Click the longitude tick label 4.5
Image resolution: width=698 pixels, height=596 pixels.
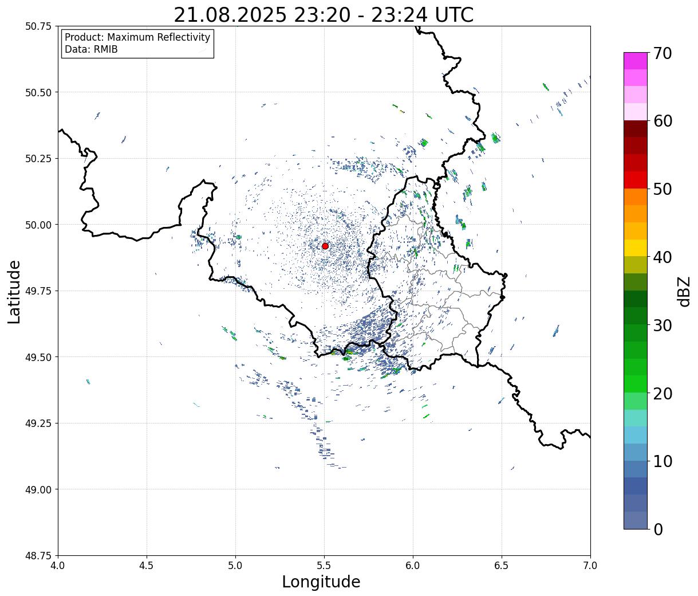point(147,565)
